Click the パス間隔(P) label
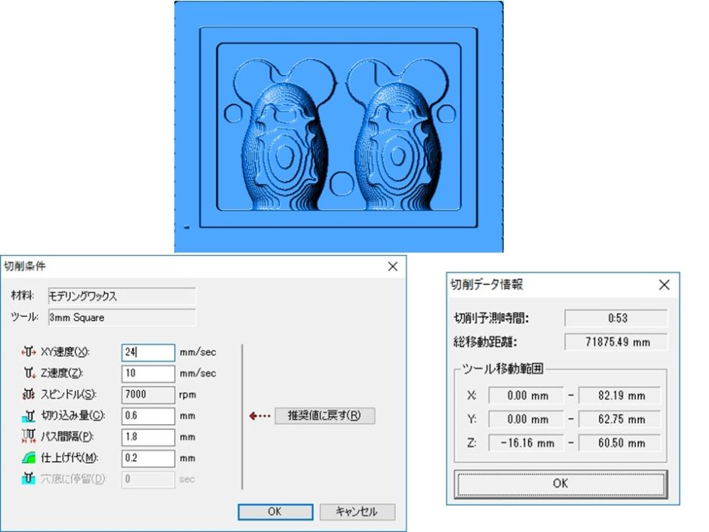The height and width of the screenshot is (532, 709). pyautogui.click(x=67, y=437)
